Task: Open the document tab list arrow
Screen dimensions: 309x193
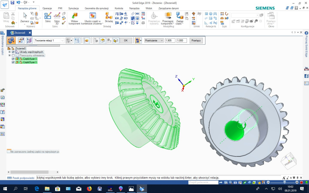Action: point(298,32)
